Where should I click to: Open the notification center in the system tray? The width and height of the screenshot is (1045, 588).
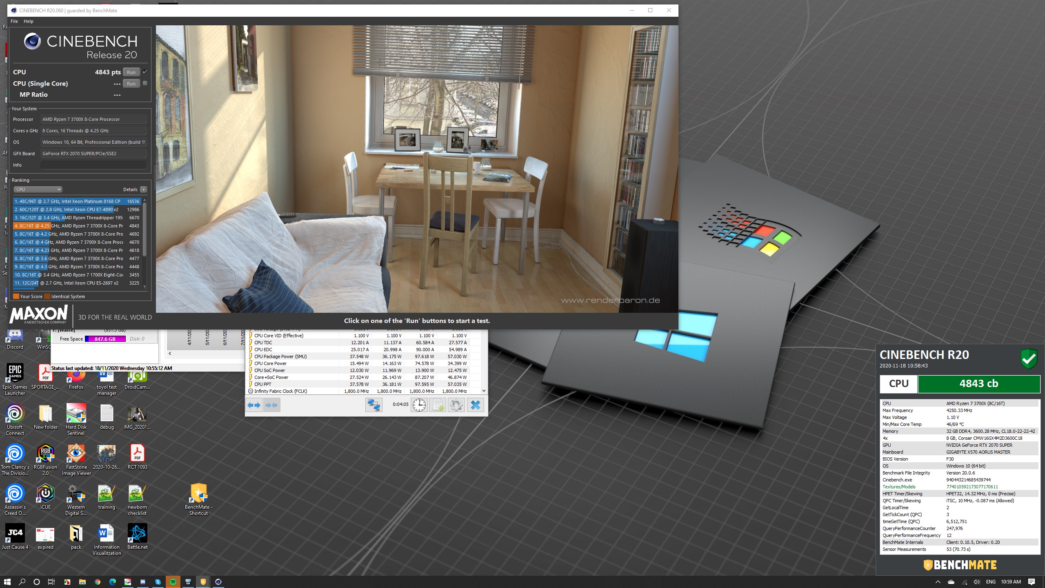coord(1032,582)
